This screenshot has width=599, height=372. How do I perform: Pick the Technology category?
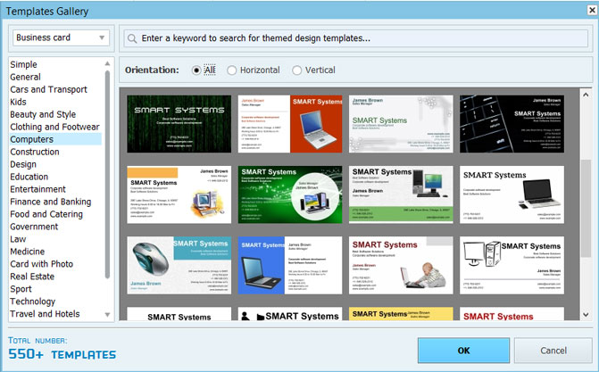32,302
